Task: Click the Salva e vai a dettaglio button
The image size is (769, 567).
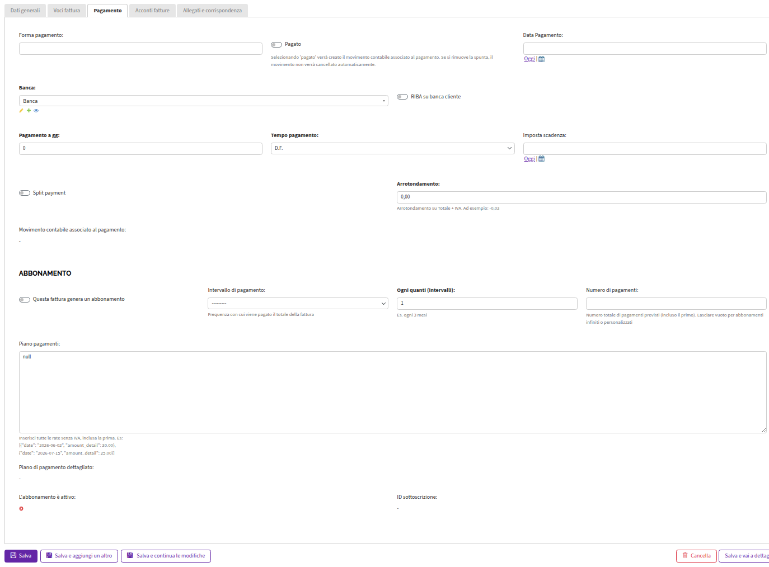Action: click(x=744, y=556)
